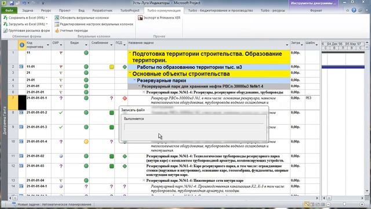This screenshot has height=209, width=371.
Task: Click the Сохранить в Excel (XML) label
Action: coord(27,18)
